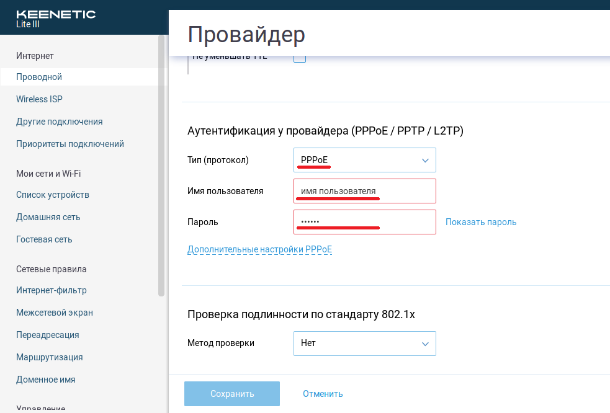Click Проверка подлинности по стандарту 802.1x heading
This screenshot has height=413, width=610.
[x=301, y=314]
